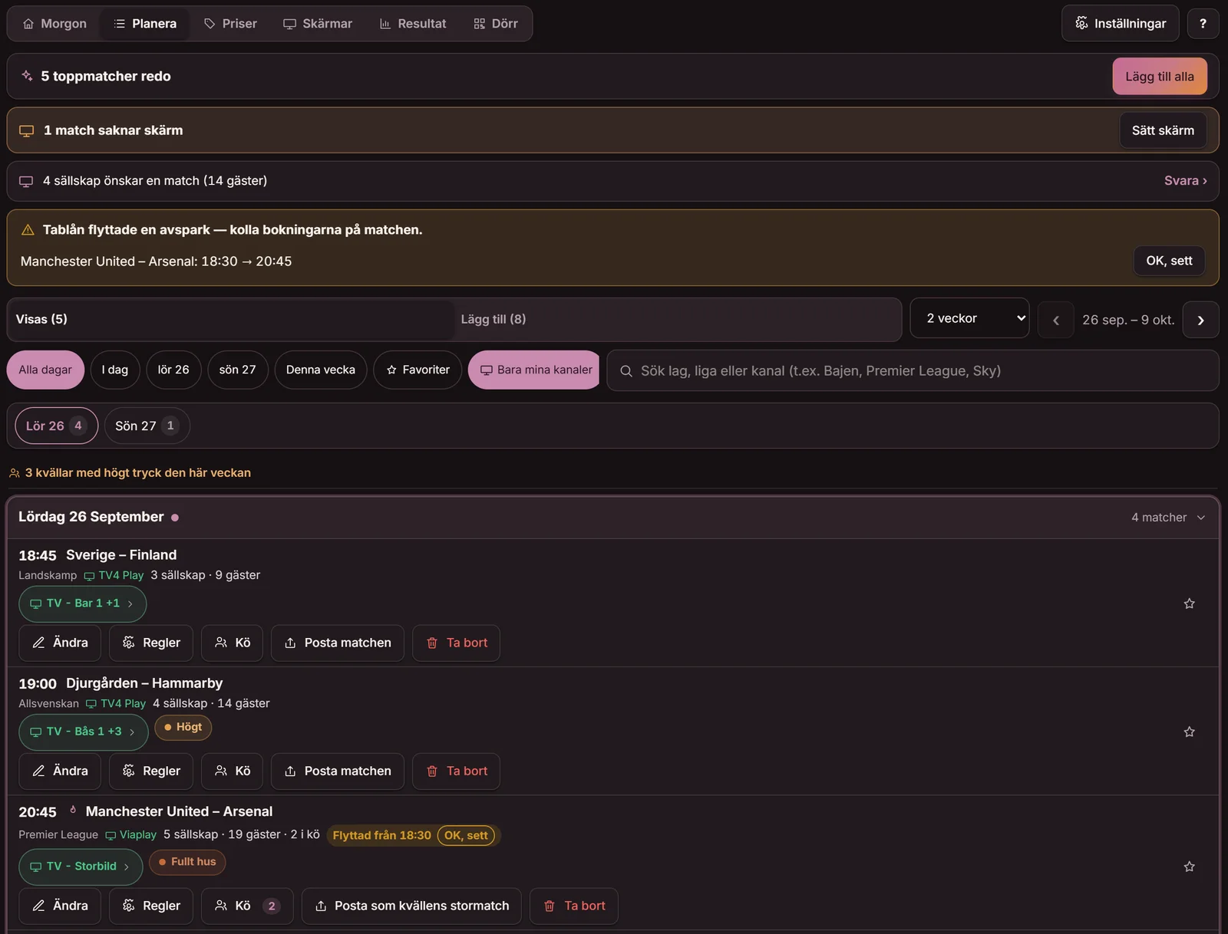This screenshot has height=934, width=1228.
Task: Toggle the Alla dagar filter chip
Action: coord(45,370)
